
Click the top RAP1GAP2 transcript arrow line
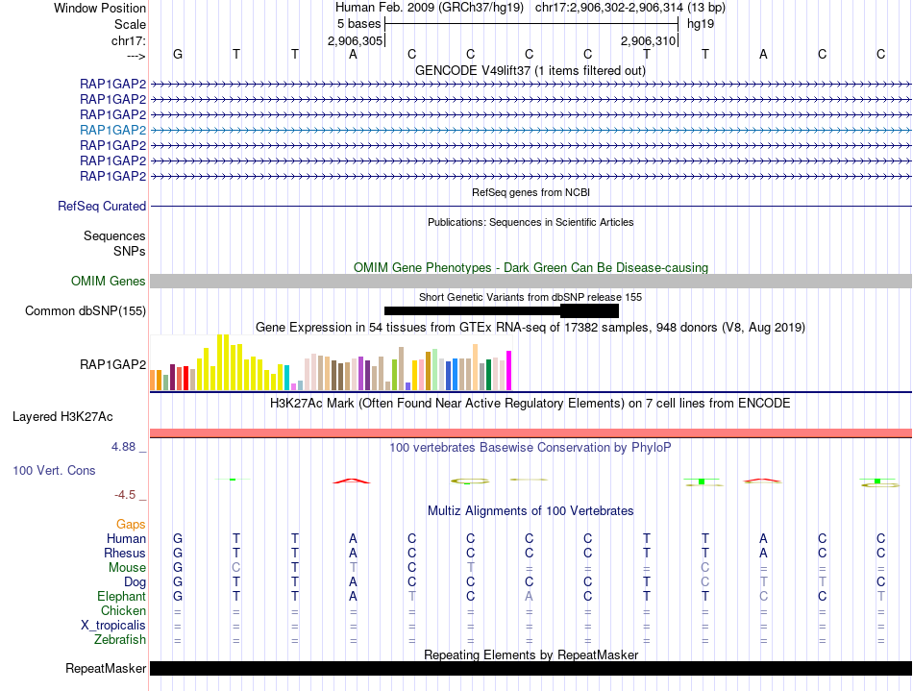click(x=531, y=85)
